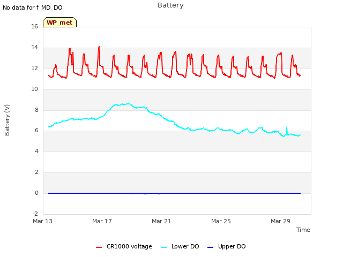Click the cyan Lower DO spike near Mar 29
This screenshot has width=343, height=257.
[287, 127]
